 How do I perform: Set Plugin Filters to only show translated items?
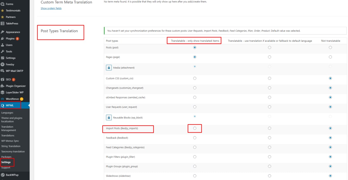(x=195, y=157)
